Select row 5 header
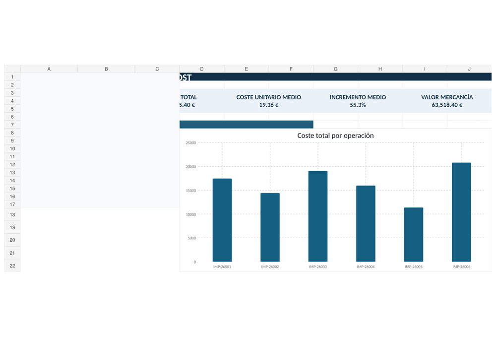 tap(12, 109)
